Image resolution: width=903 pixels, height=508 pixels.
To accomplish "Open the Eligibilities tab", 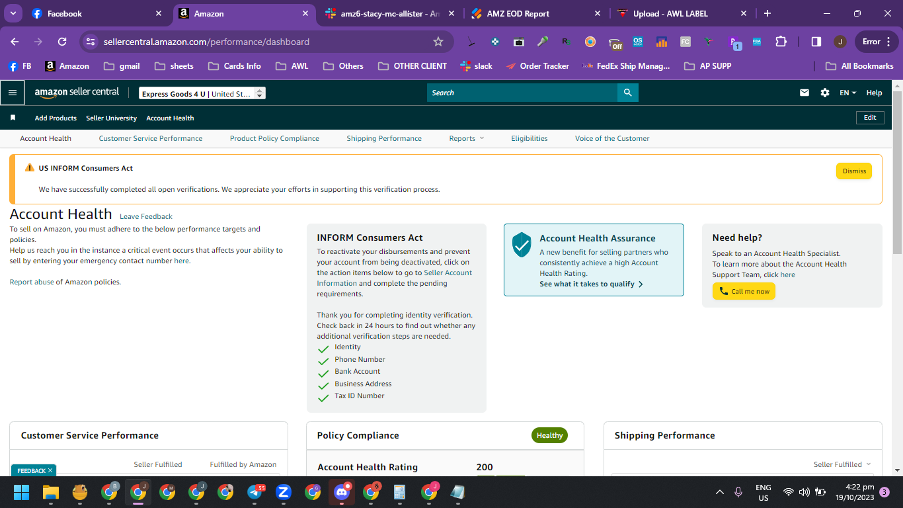I will pos(530,138).
